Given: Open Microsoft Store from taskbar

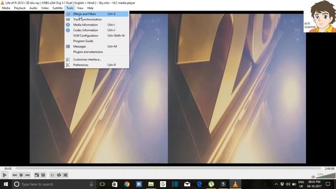Looking at the screenshot, I should pyautogui.click(x=114, y=184).
